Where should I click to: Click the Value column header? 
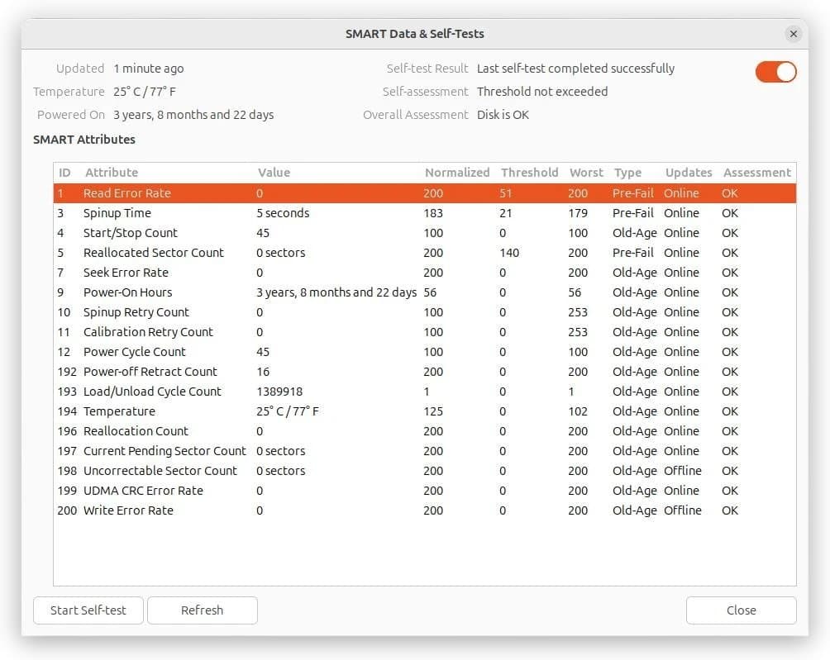[274, 173]
